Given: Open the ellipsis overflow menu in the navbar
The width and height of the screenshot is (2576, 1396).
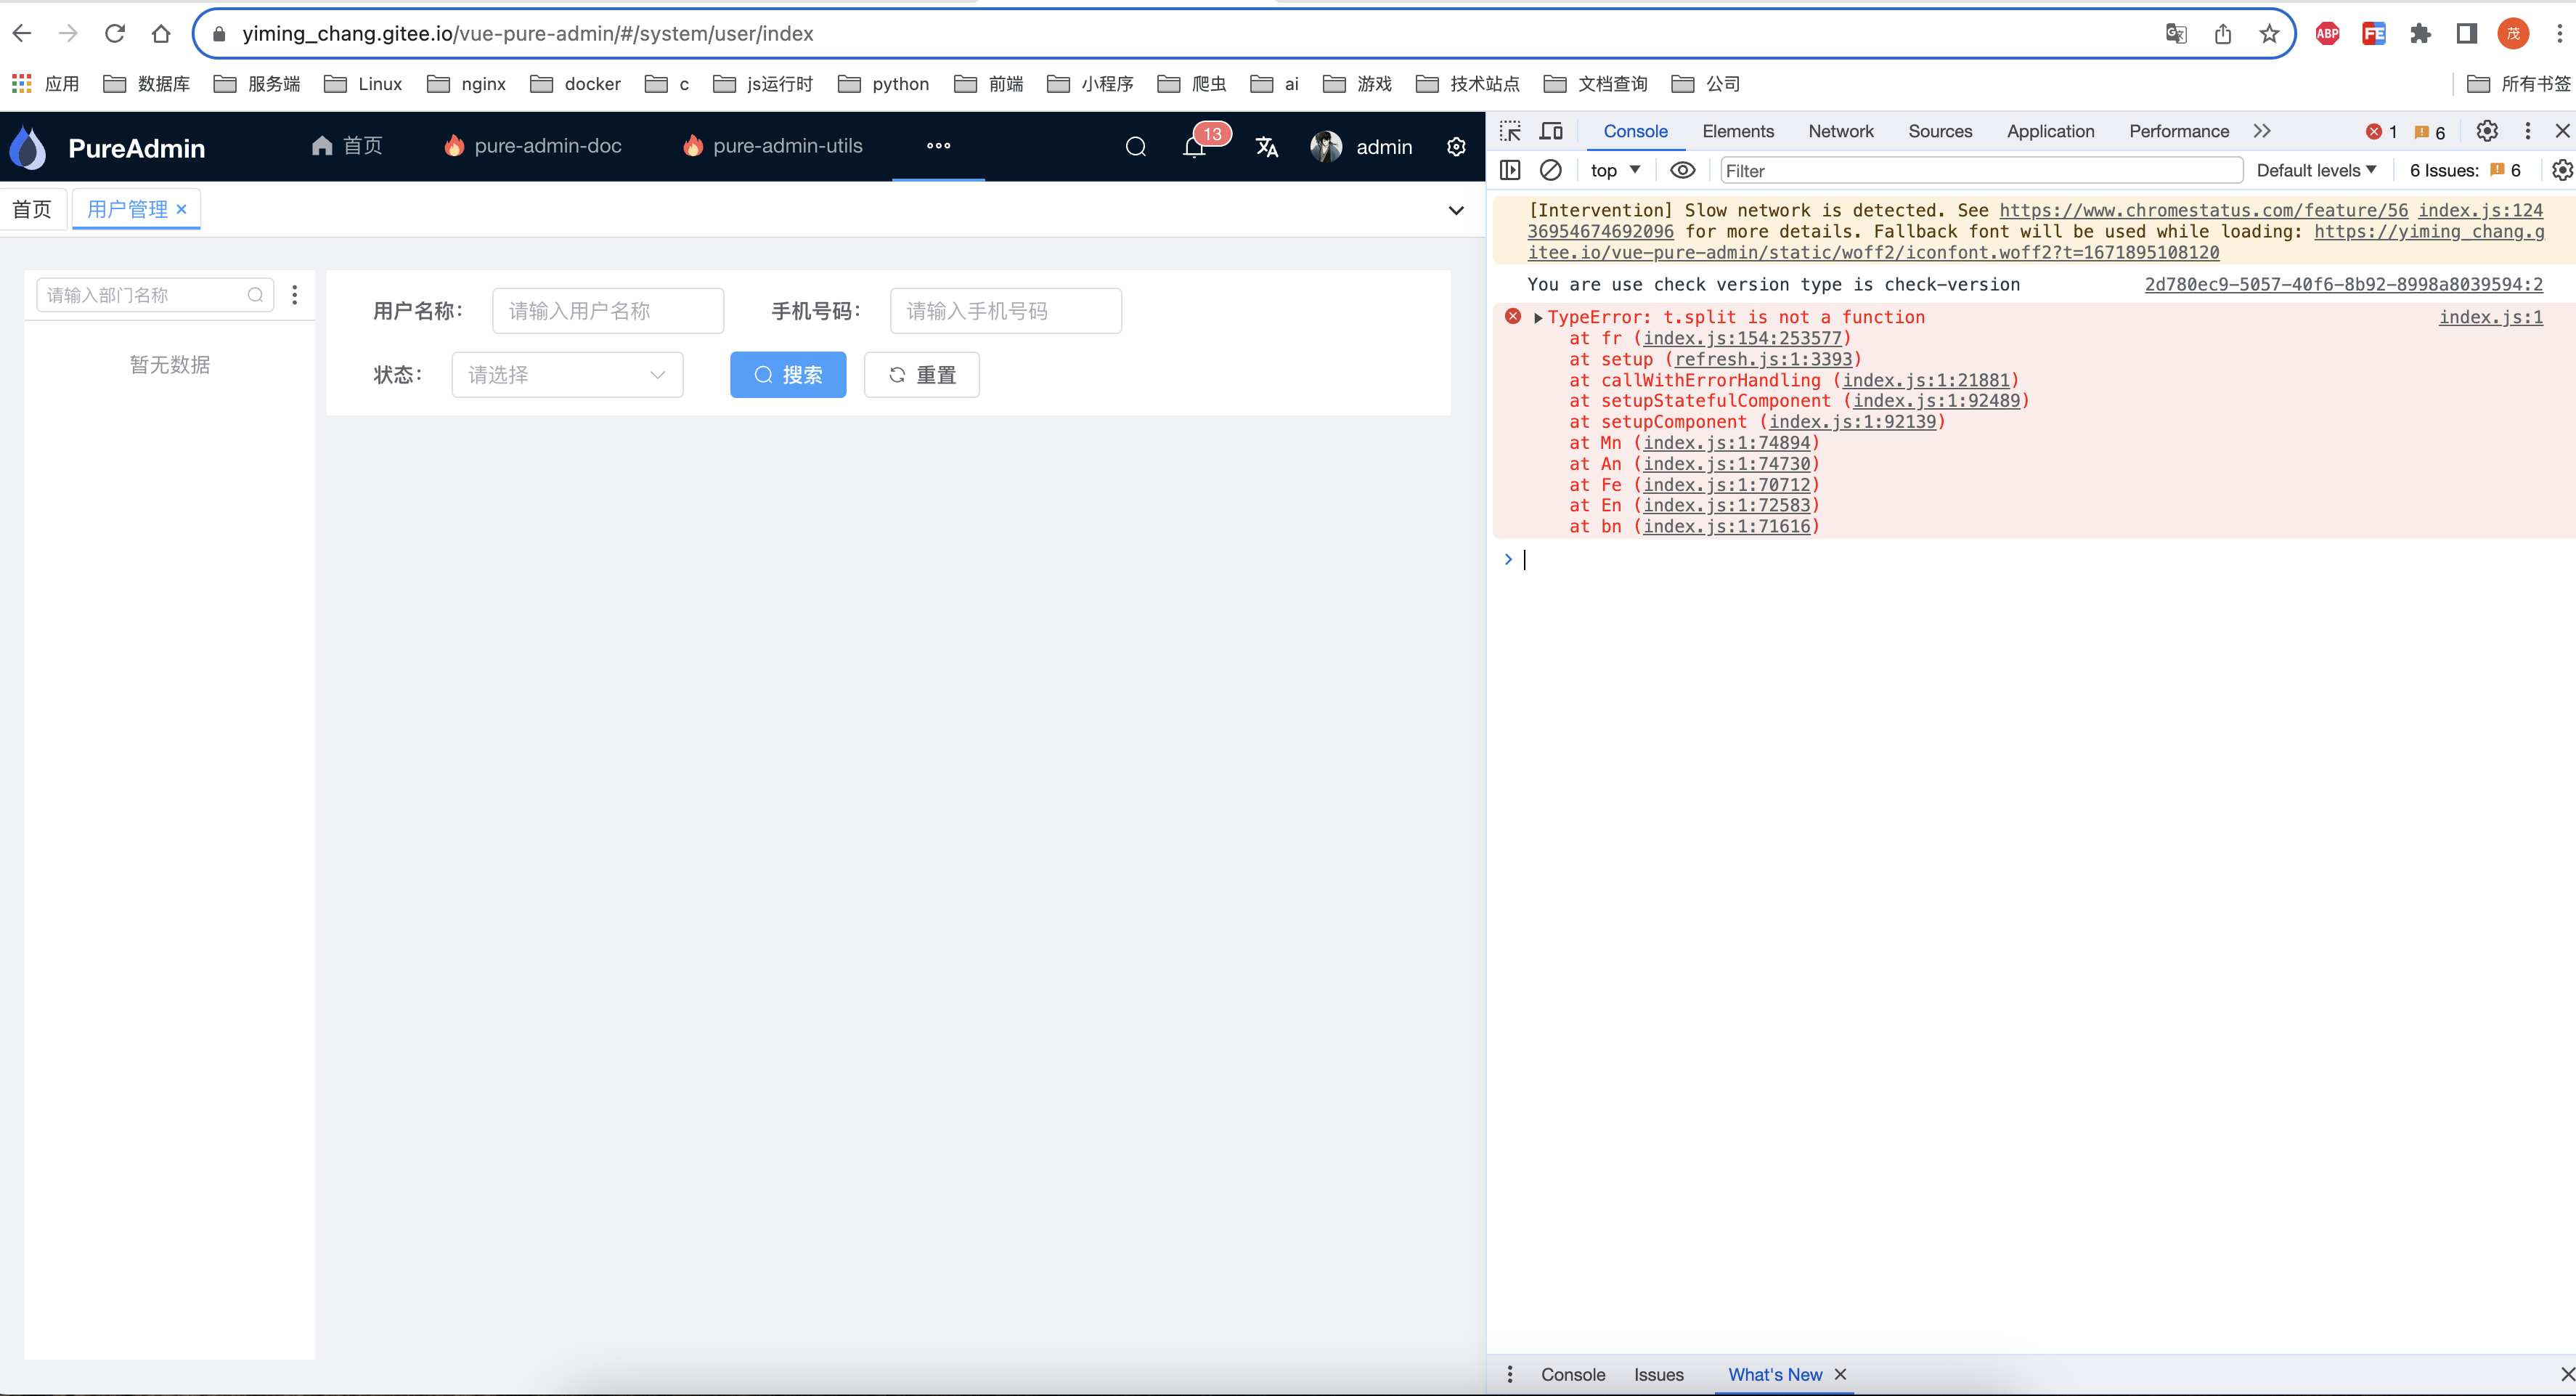Looking at the screenshot, I should (x=938, y=146).
